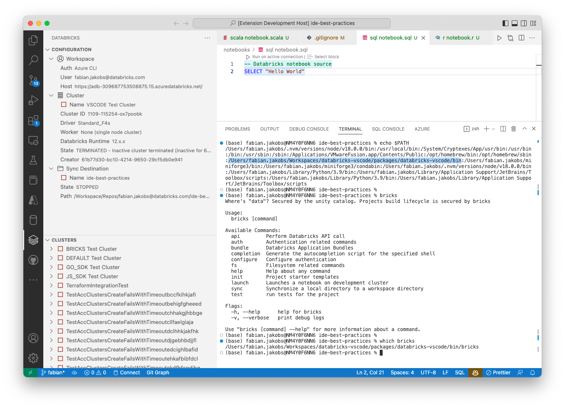Viewport: 565px width, 408px height.
Task: Open the PROBLEMS panel tab
Action: 238,129
